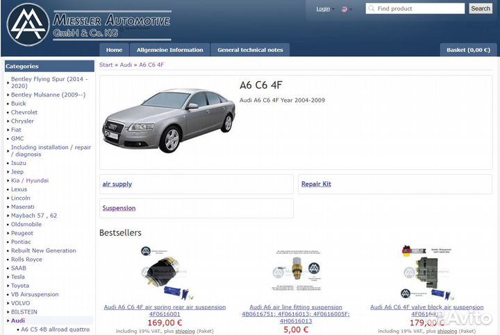The width and height of the screenshot is (500, 335).
Task: Click the Find product search field
Action: 415,8
